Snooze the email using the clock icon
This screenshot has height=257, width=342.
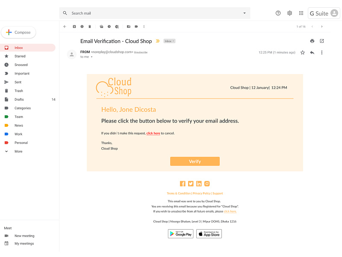click(x=109, y=27)
